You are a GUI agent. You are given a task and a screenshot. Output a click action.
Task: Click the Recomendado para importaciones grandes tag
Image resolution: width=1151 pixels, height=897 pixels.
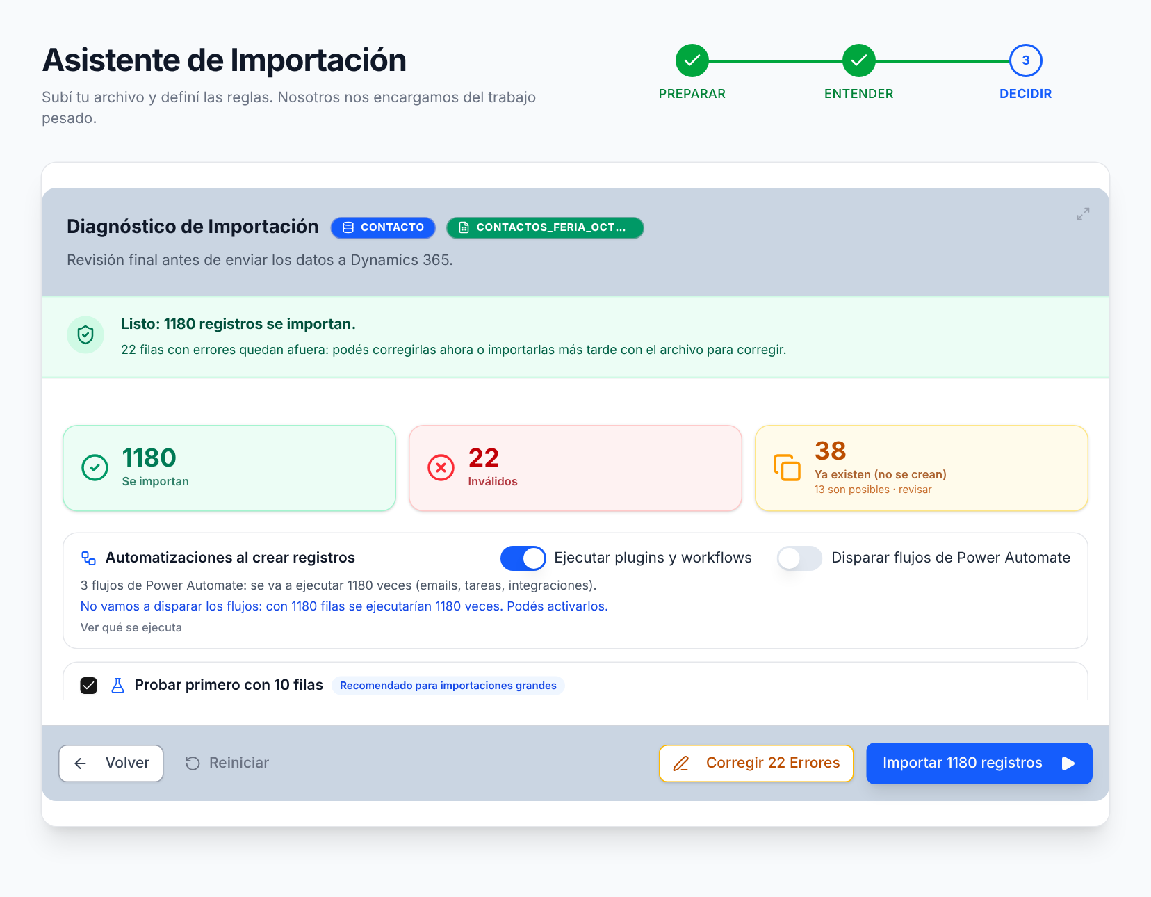[448, 686]
